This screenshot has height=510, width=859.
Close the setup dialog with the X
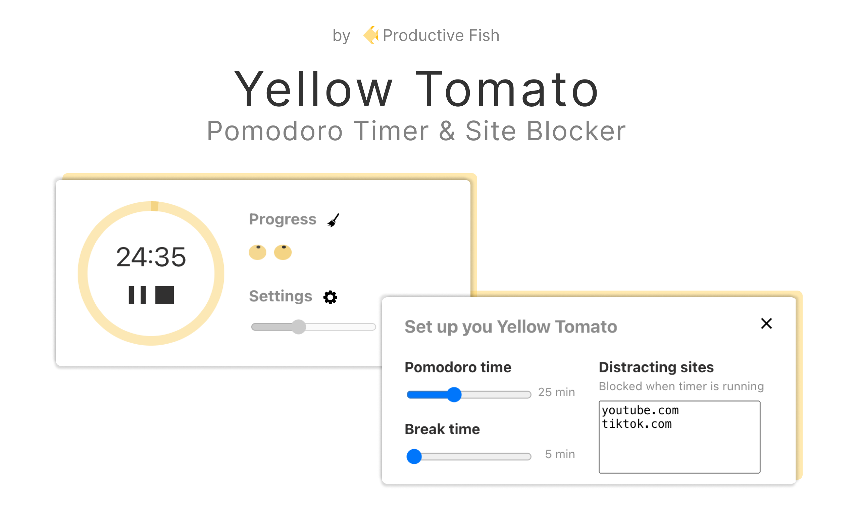[766, 323]
